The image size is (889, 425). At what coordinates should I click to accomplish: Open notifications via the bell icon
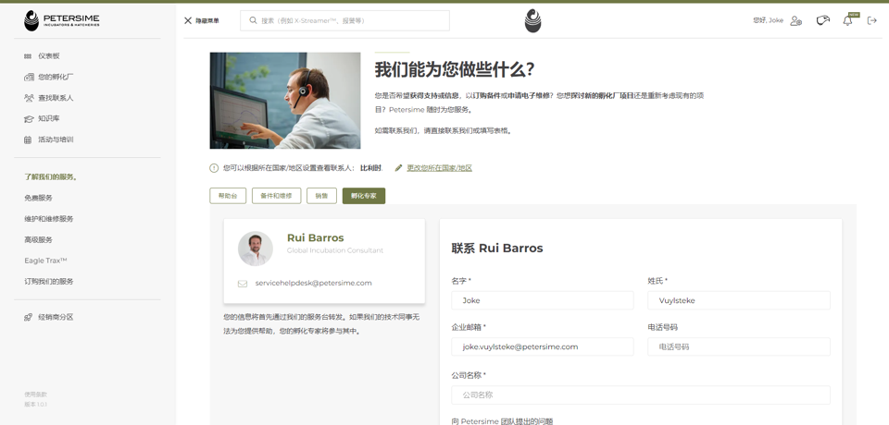[847, 20]
